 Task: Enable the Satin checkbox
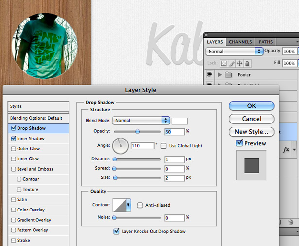click(x=13, y=199)
